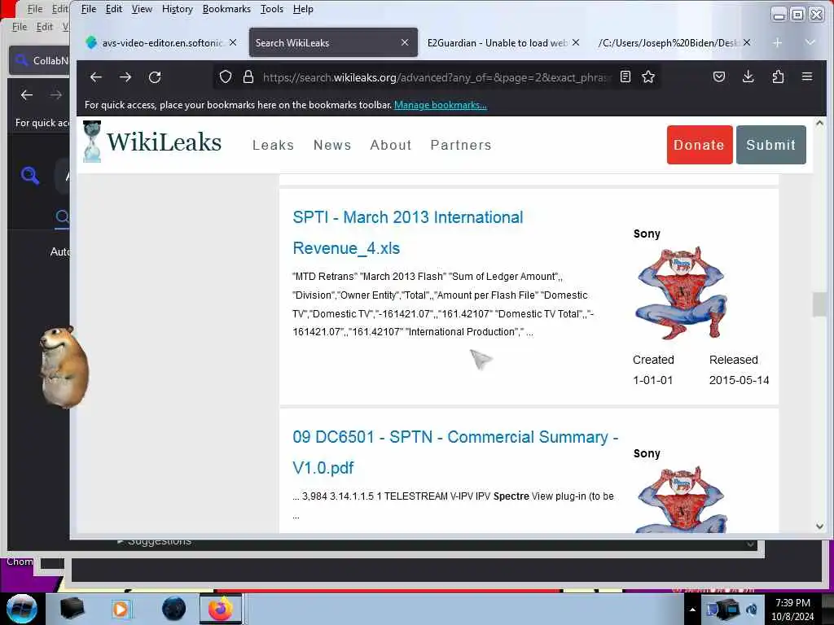
Task: Click the magnifier search icon in background window
Action: click(30, 175)
